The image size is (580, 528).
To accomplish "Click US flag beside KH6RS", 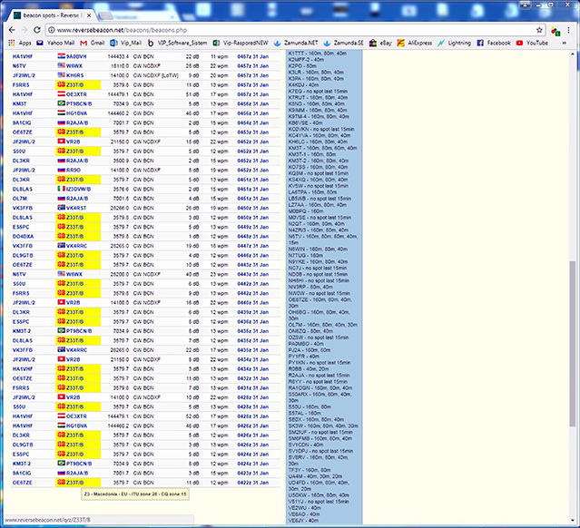I will (61, 75).
